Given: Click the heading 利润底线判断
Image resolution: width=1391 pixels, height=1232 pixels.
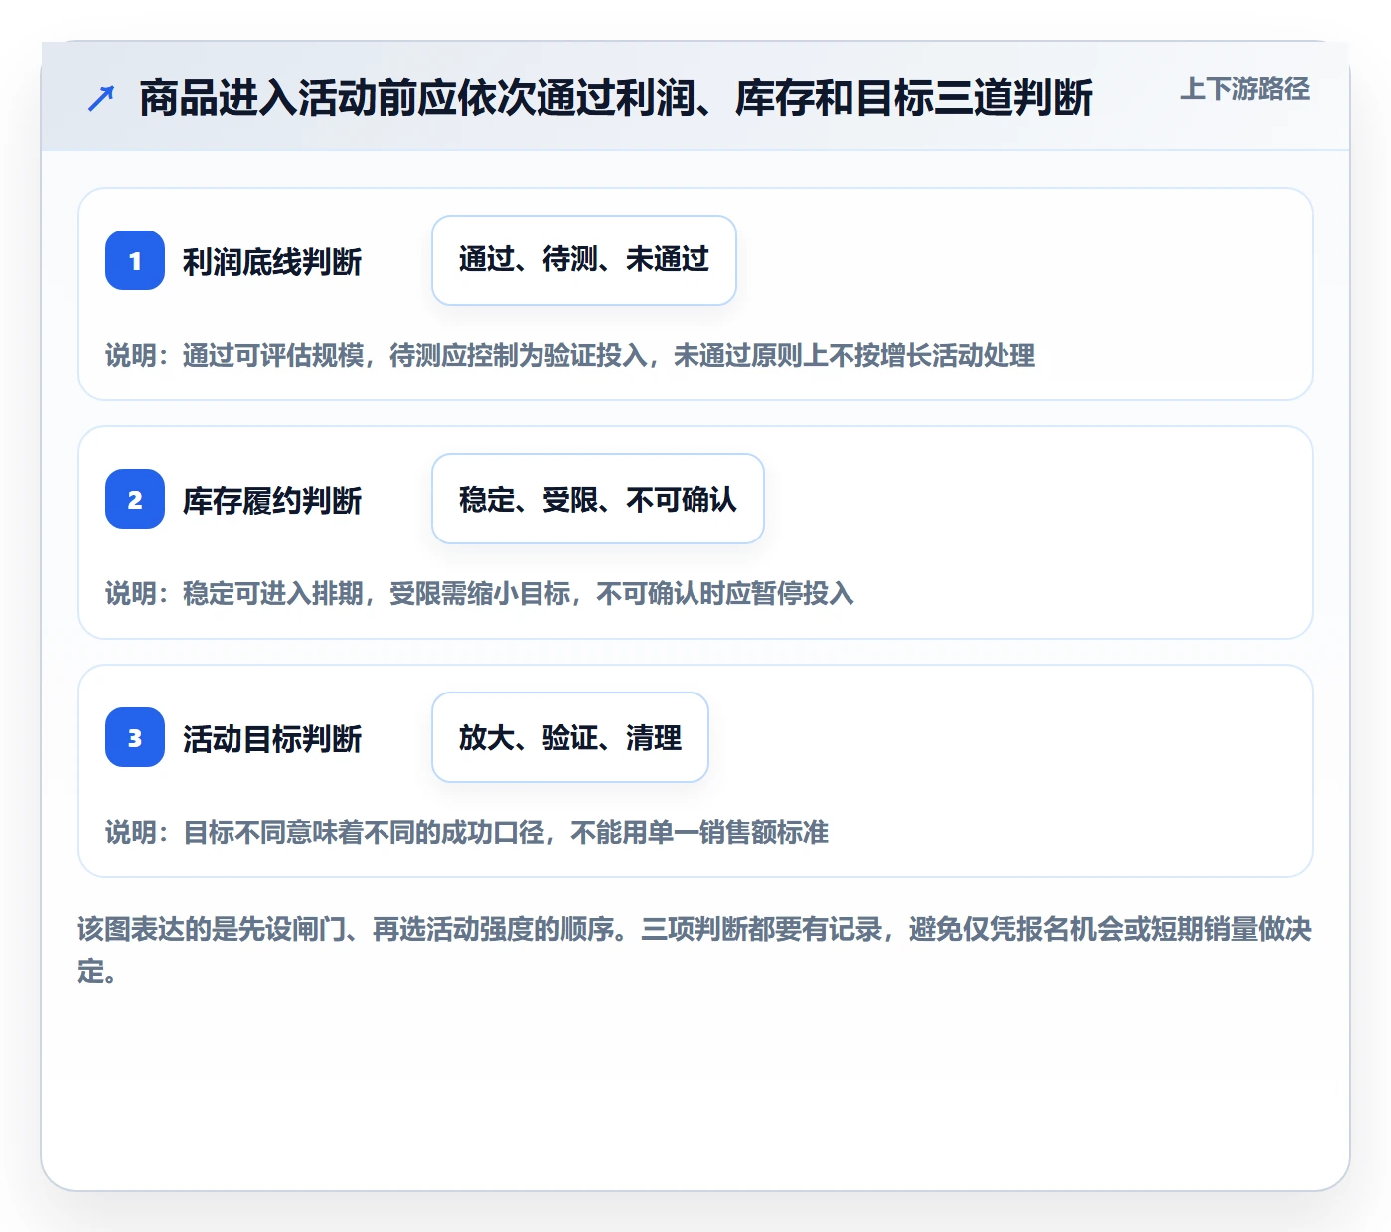Looking at the screenshot, I should click(272, 261).
